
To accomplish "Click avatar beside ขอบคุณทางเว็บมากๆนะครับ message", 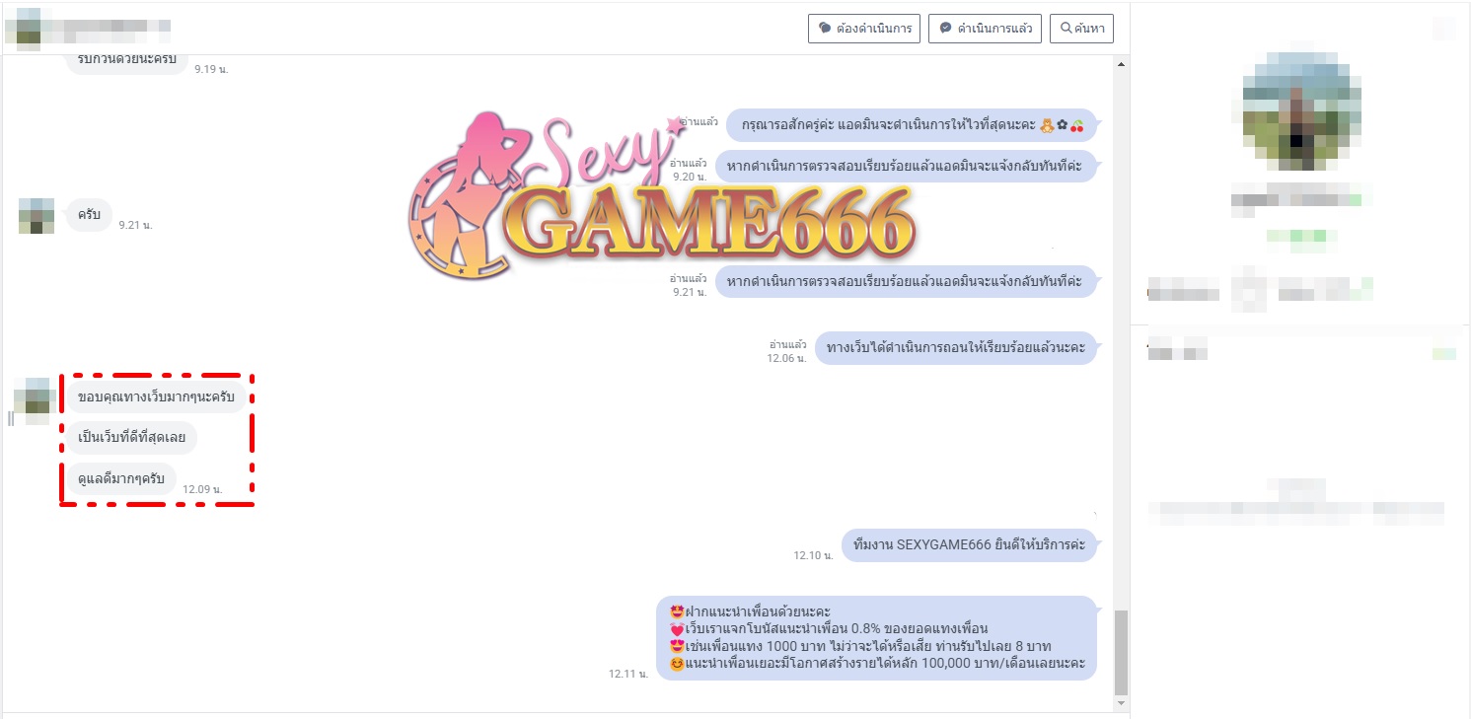I will click(32, 399).
